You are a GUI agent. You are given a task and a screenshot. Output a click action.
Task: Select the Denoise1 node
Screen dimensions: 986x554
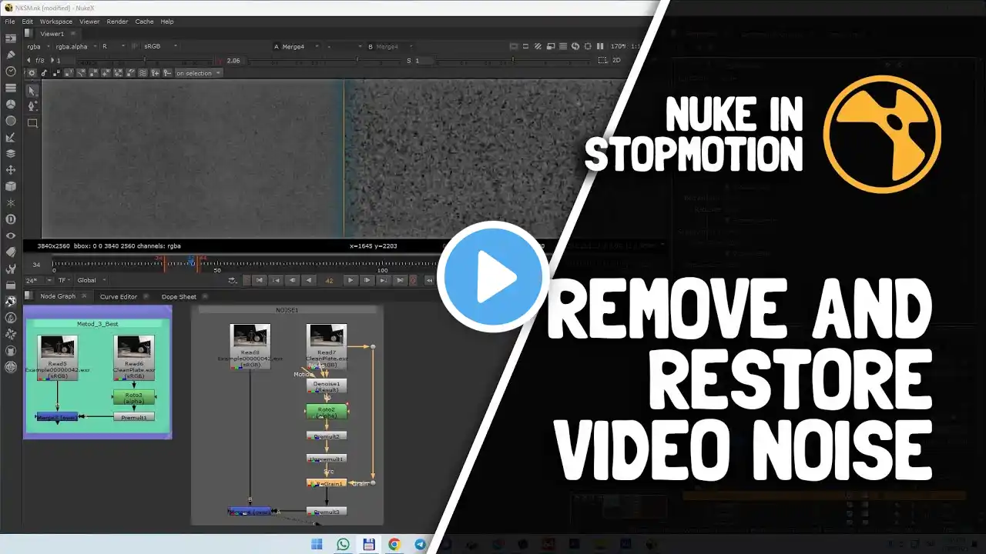327,385
